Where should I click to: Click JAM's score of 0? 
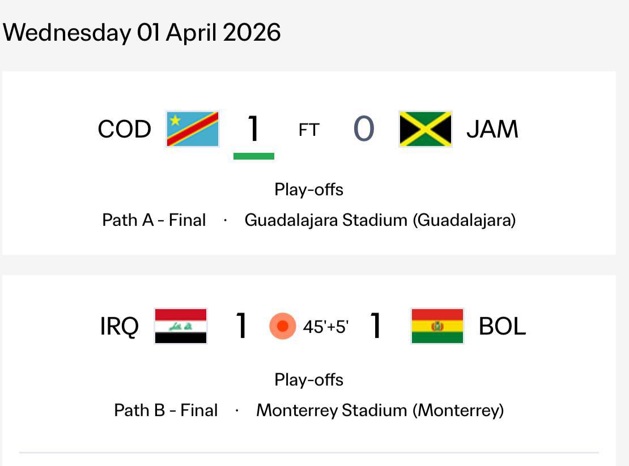[x=364, y=129]
